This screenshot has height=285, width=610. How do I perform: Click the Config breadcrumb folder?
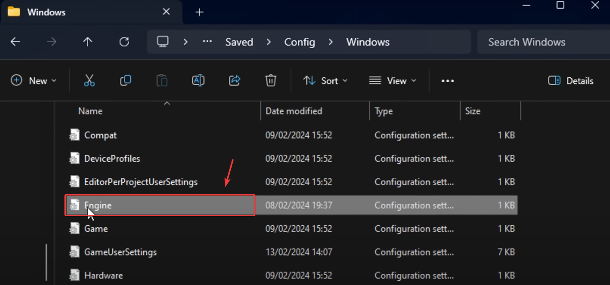pos(300,42)
